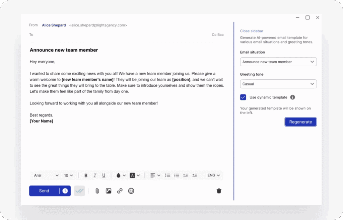Toggle bold formatting

(86, 175)
